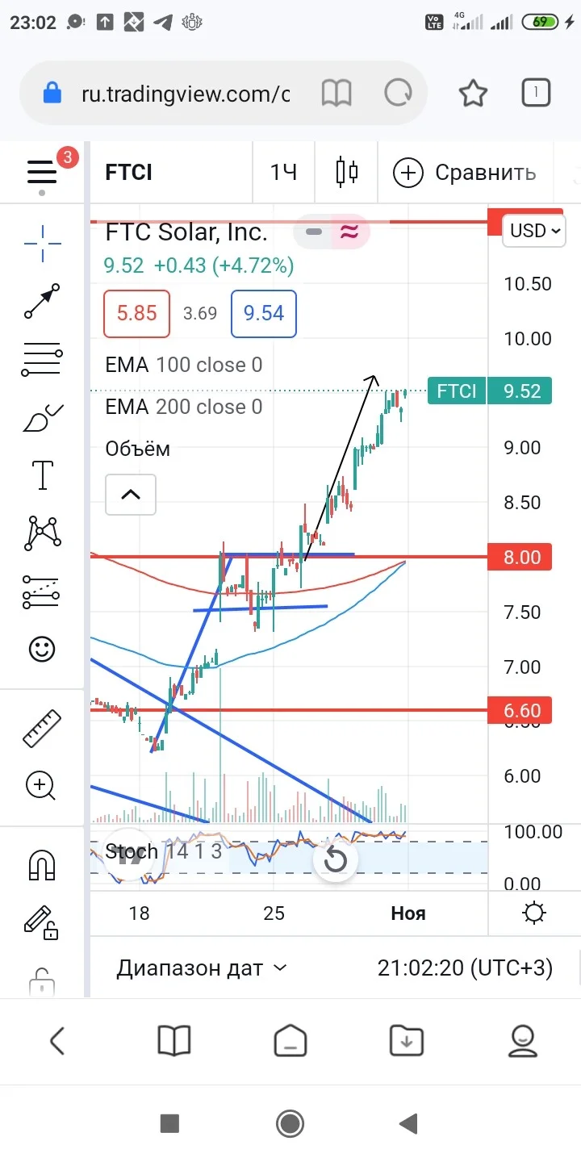Click the FTCI 9.52 price label
The width and height of the screenshot is (581, 1162).
489,391
